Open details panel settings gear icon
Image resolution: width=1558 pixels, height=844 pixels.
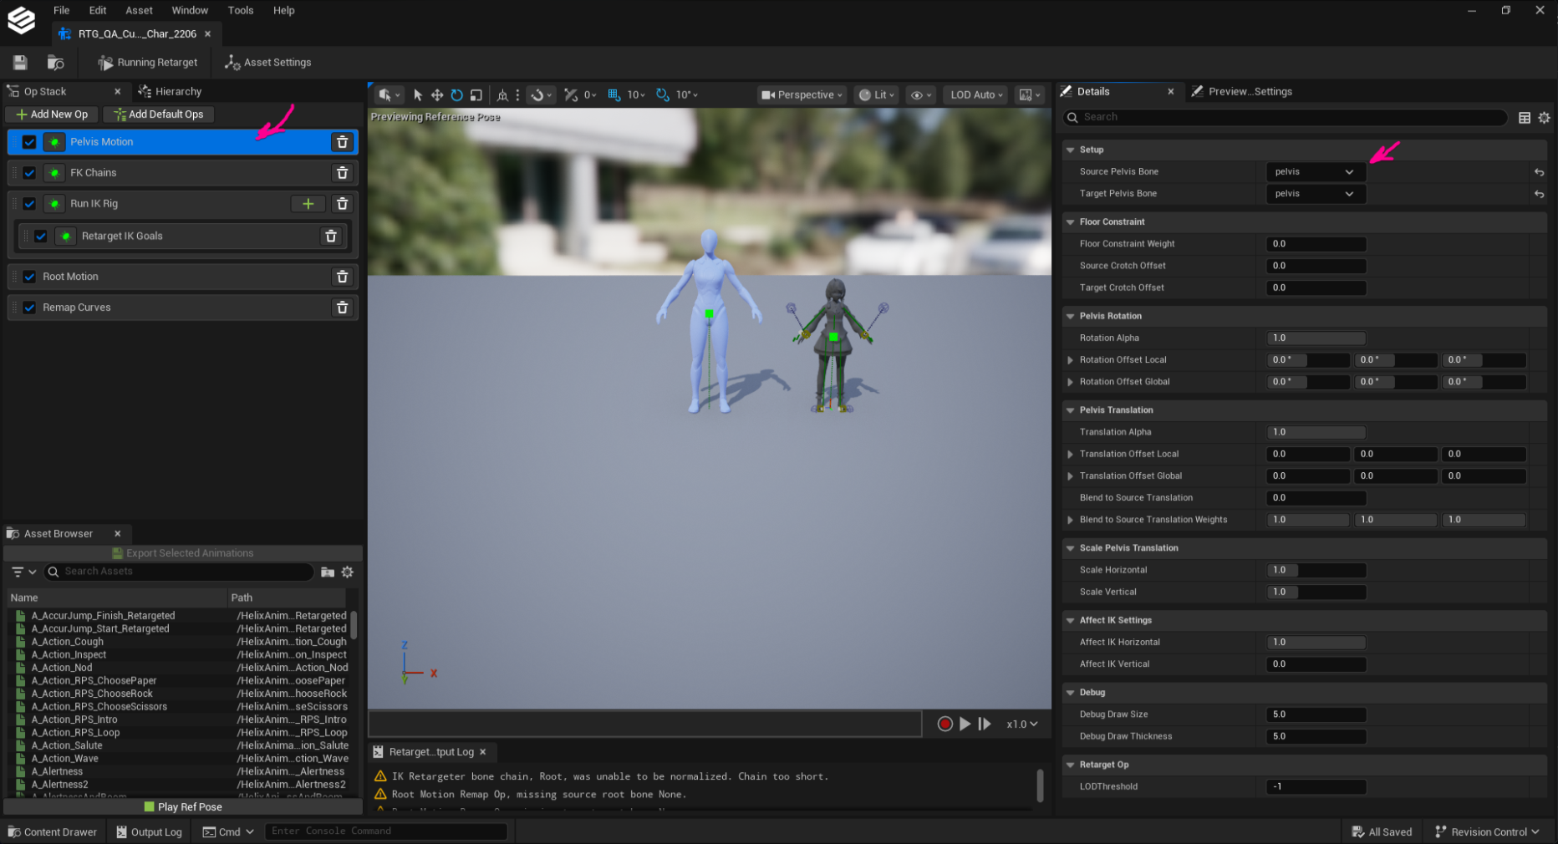coord(1544,118)
